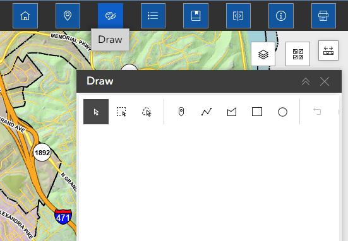Open the Bookmarks widget
The width and height of the screenshot is (348, 241).
(x=196, y=16)
